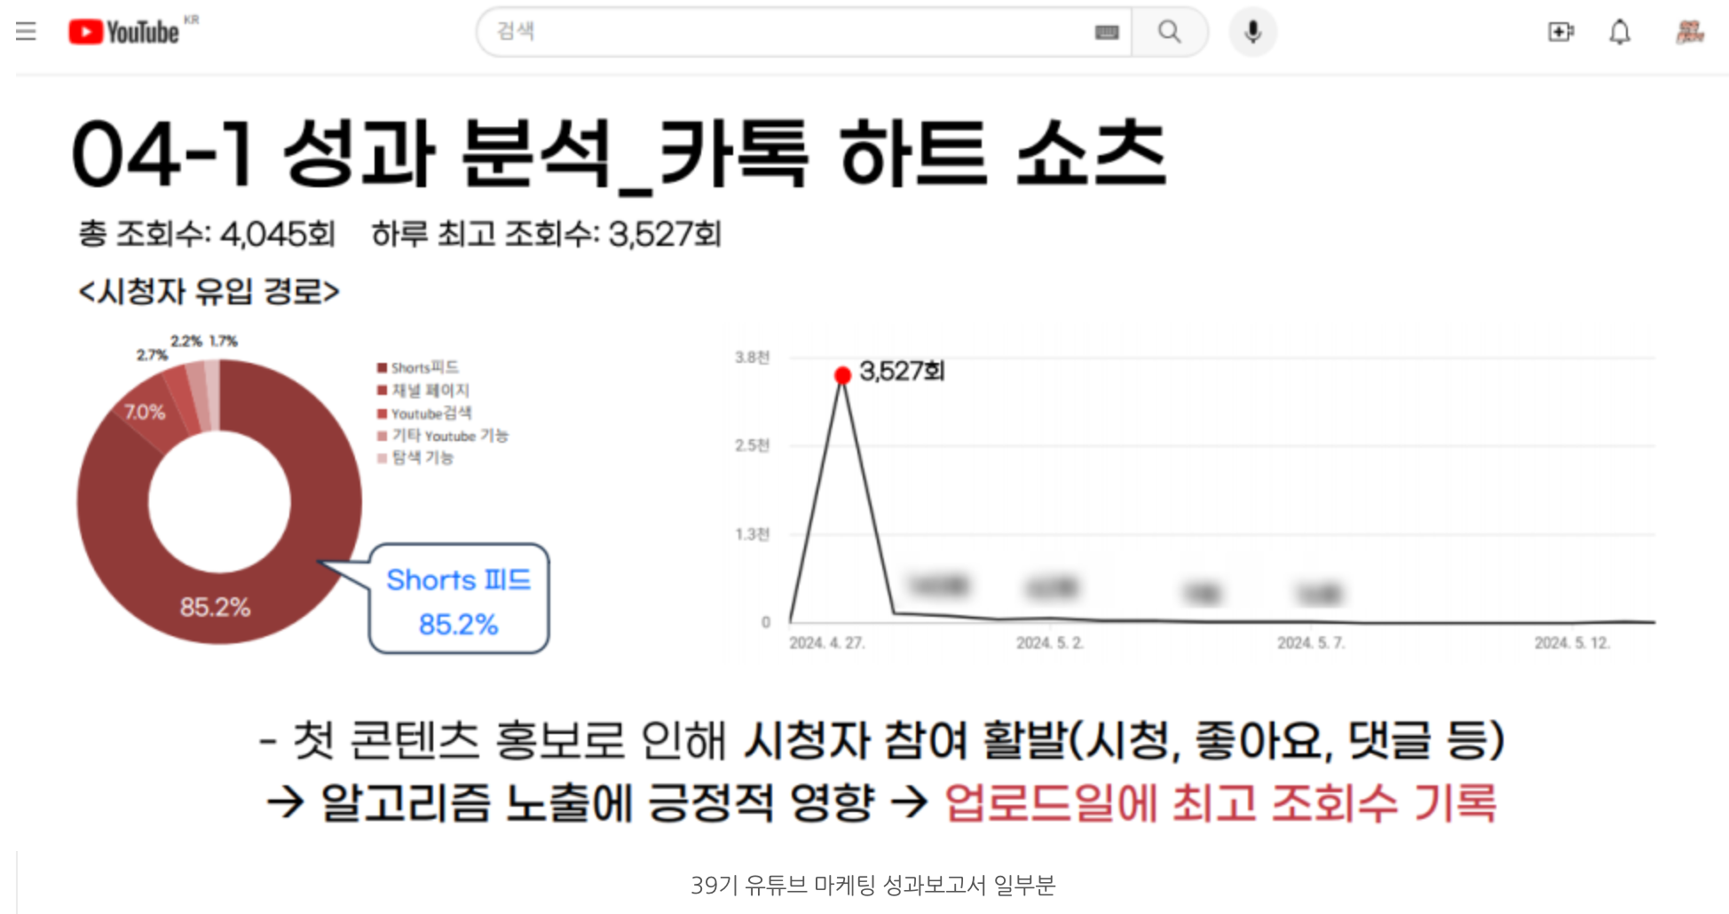The image size is (1729, 914).
Task: Open the notifications bell
Action: pyautogui.click(x=1619, y=31)
